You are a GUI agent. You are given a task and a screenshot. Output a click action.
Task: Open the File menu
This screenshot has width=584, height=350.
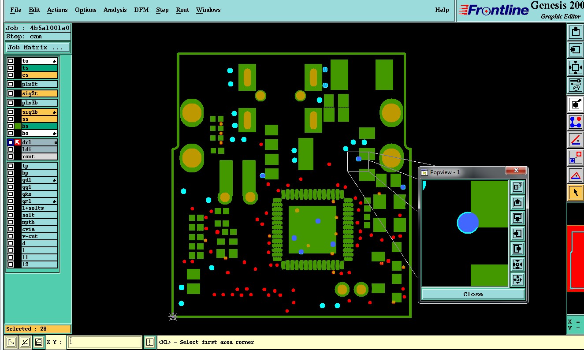(15, 10)
